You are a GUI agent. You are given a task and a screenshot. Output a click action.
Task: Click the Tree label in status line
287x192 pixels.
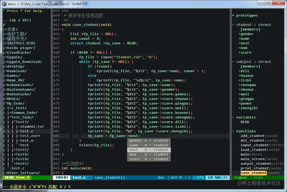click(258, 178)
